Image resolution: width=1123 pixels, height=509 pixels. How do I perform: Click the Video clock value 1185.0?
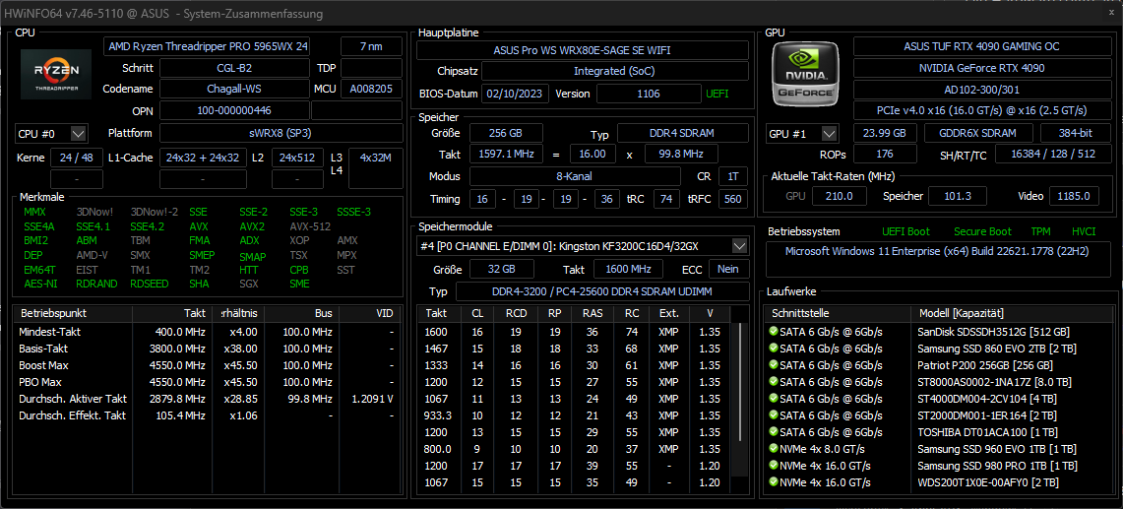(x=1074, y=196)
